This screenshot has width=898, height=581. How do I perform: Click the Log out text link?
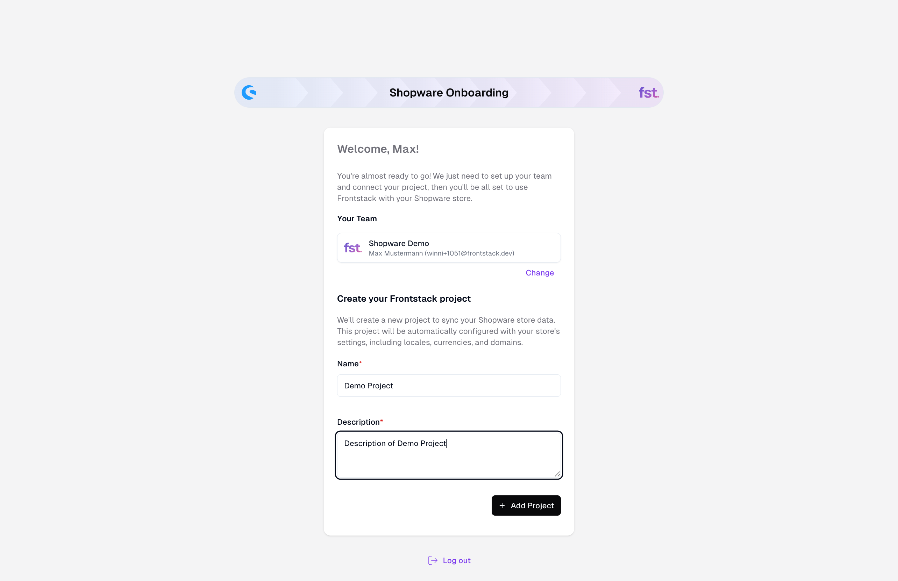(457, 560)
